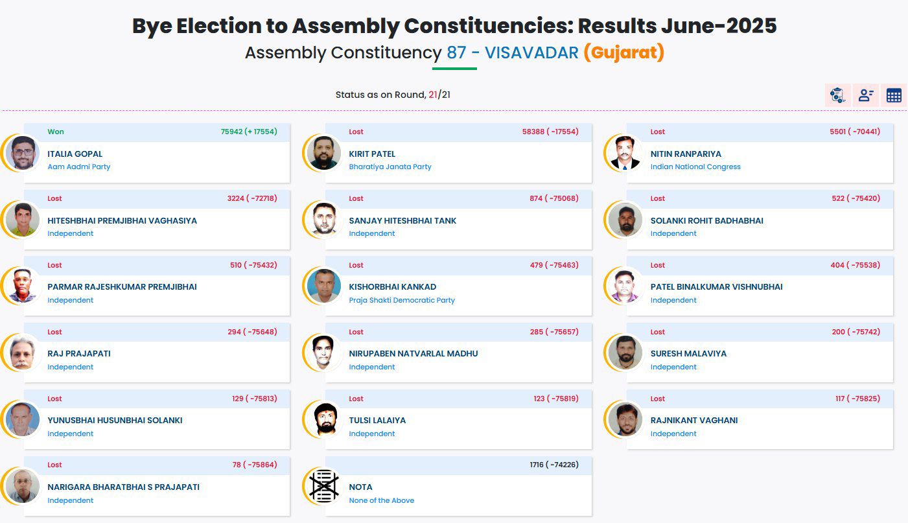This screenshot has height=523, width=908.
Task: Click Kishorbhai Kankad's candidate photo
Action: (x=324, y=286)
